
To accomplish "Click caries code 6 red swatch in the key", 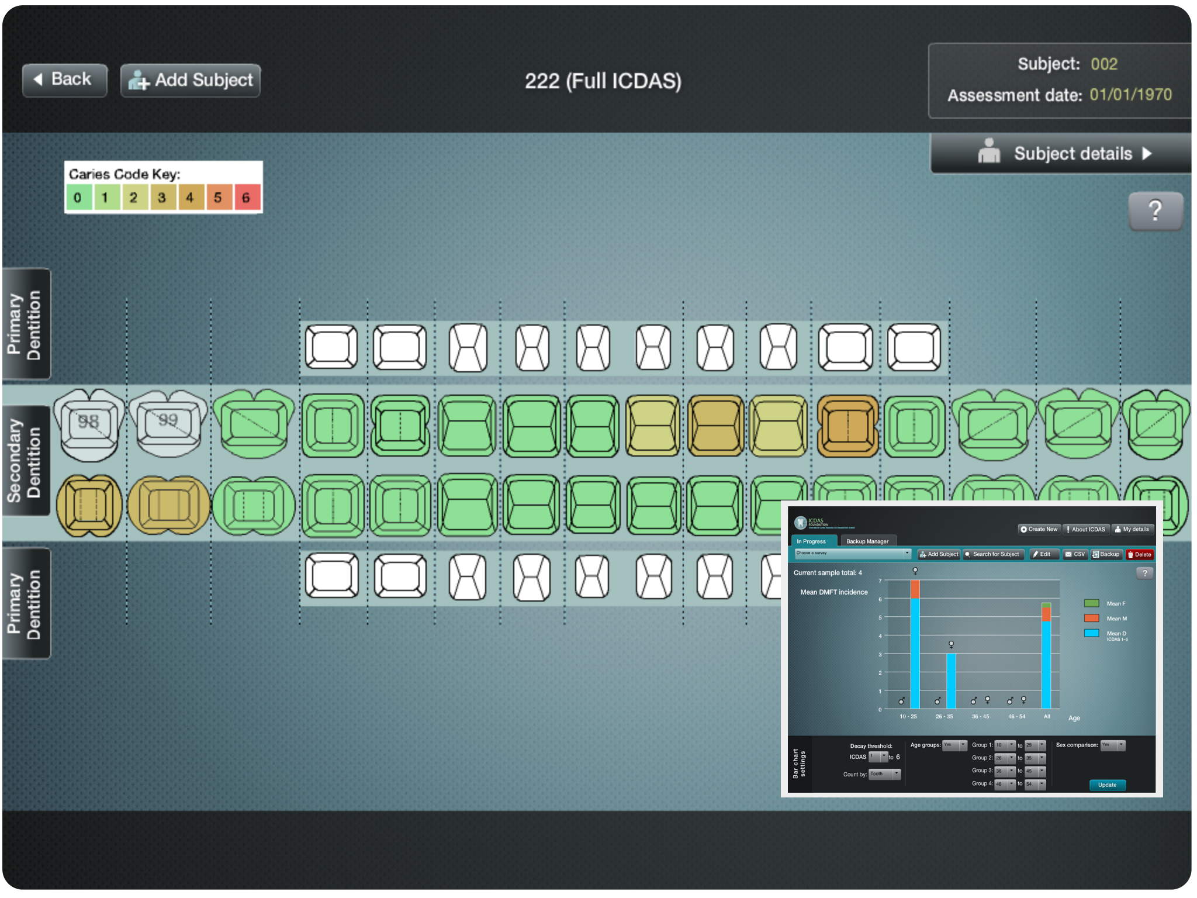I will (x=247, y=197).
